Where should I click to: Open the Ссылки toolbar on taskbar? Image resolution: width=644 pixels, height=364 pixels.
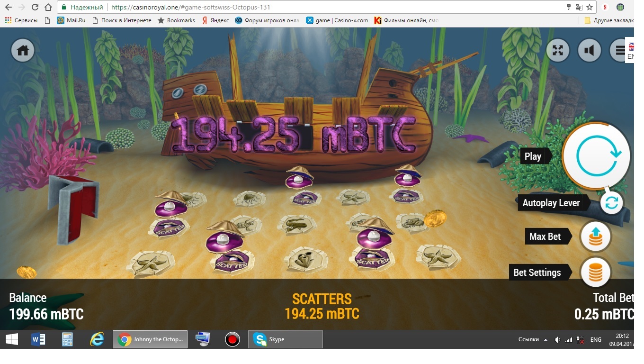click(x=528, y=339)
